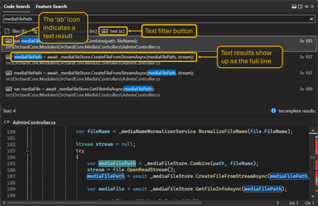Click the C# file icon beside AdminController.cs
Image resolution: width=318 pixels, height=206 pixels.
[x=7, y=122]
